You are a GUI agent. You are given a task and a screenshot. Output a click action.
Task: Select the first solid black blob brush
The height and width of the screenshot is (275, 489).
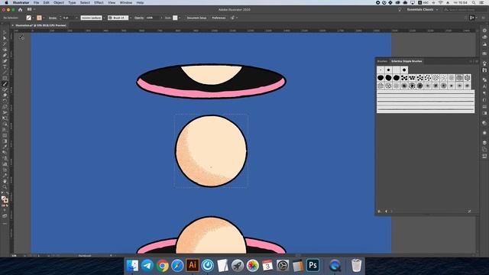pos(381,78)
